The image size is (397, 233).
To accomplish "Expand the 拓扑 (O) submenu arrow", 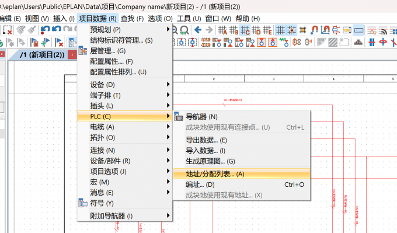I will 168,137.
